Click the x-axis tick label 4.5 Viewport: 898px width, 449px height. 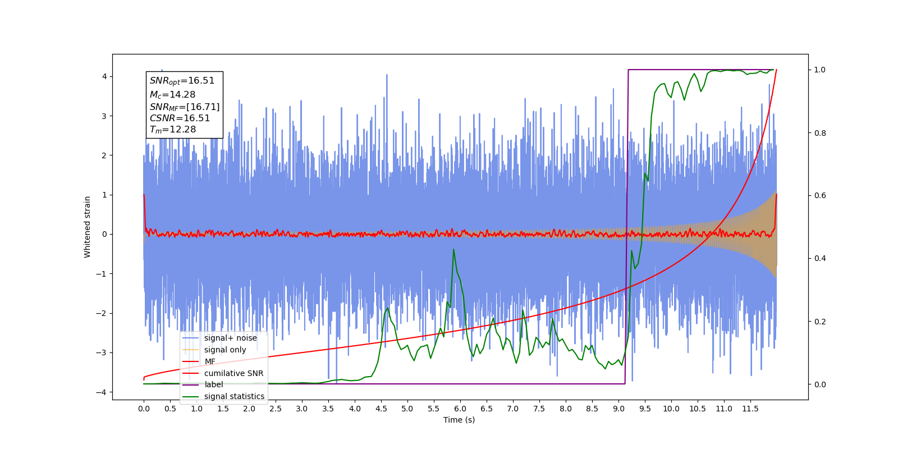[381, 409]
